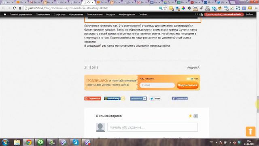Share with В Мой Мир button
This screenshot has width=259, height=146.
(112, 99)
